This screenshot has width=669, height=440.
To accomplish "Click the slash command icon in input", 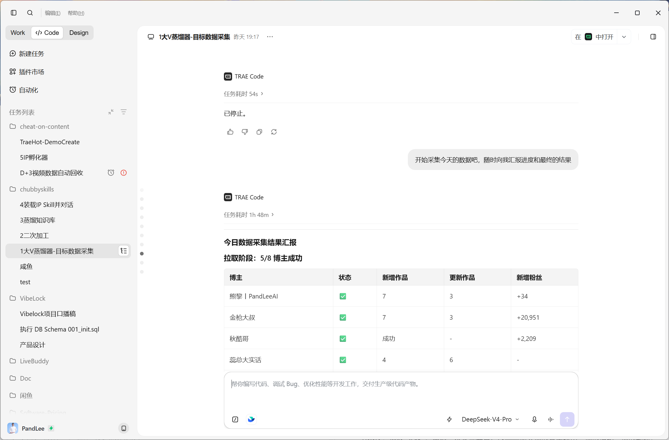I will 235,419.
